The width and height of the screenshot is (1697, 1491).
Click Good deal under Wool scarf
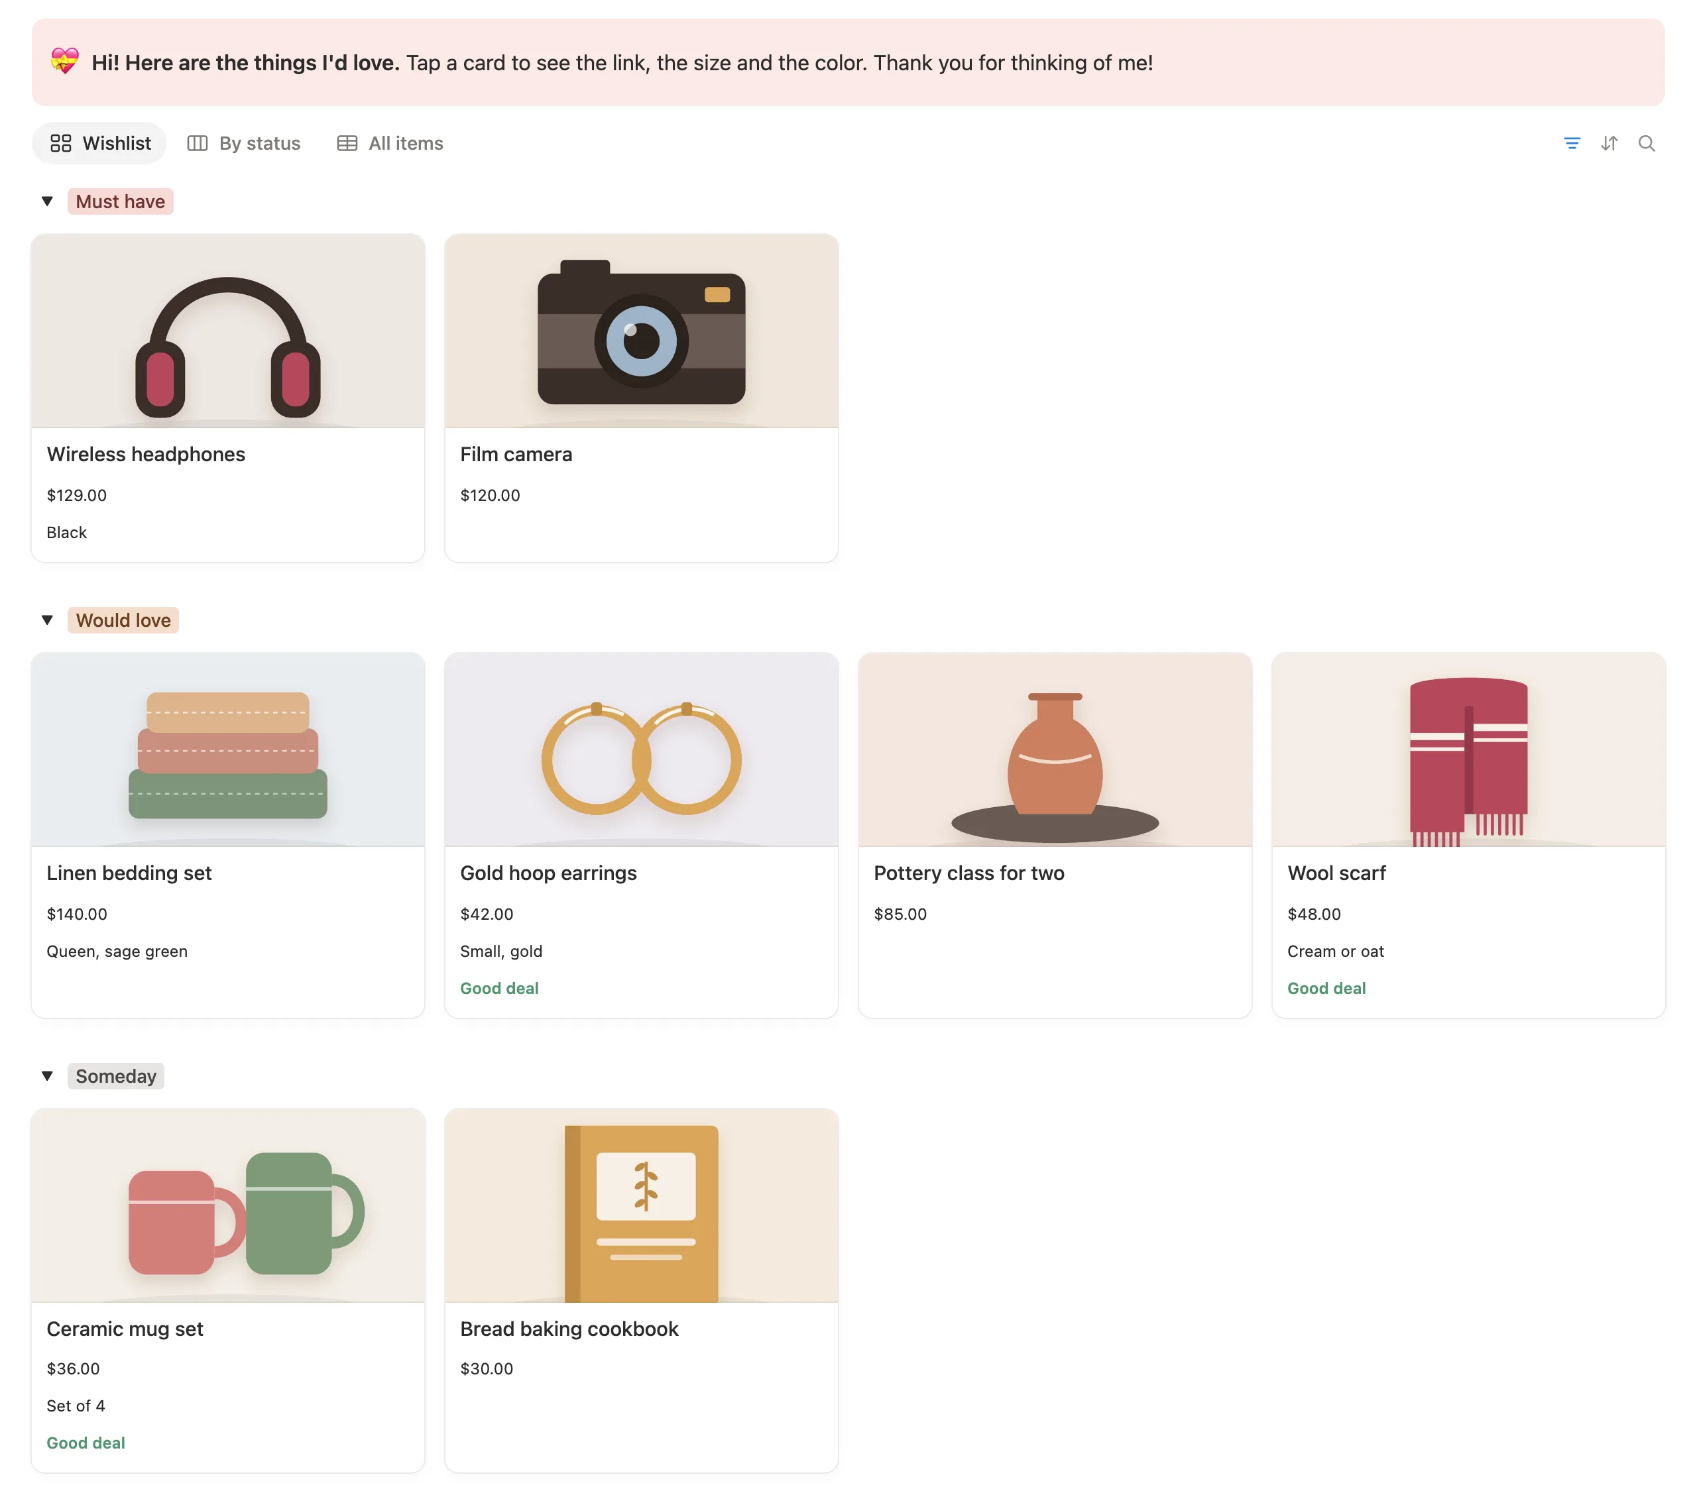click(x=1326, y=989)
